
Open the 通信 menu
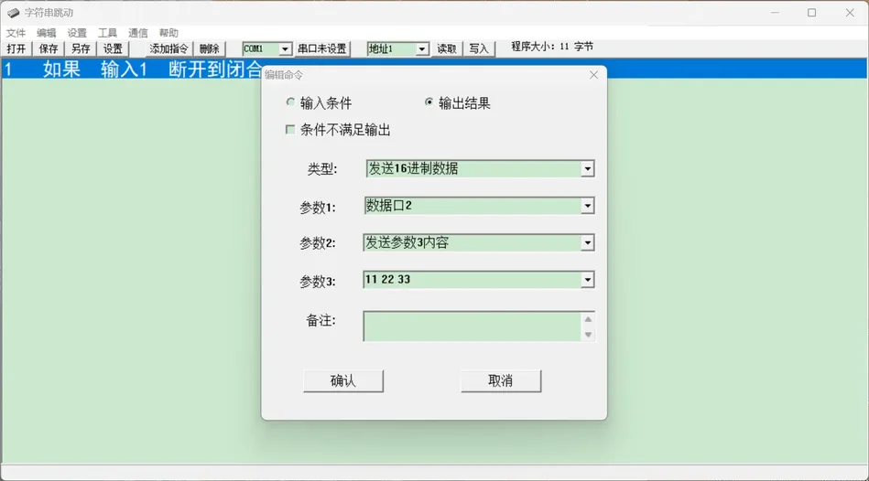coord(138,33)
